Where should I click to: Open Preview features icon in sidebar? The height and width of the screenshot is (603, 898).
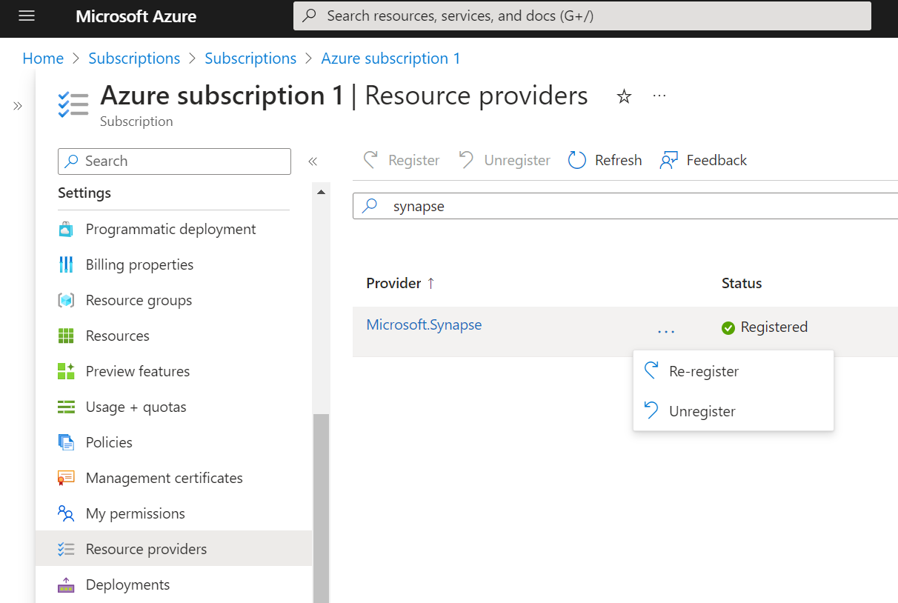66,371
